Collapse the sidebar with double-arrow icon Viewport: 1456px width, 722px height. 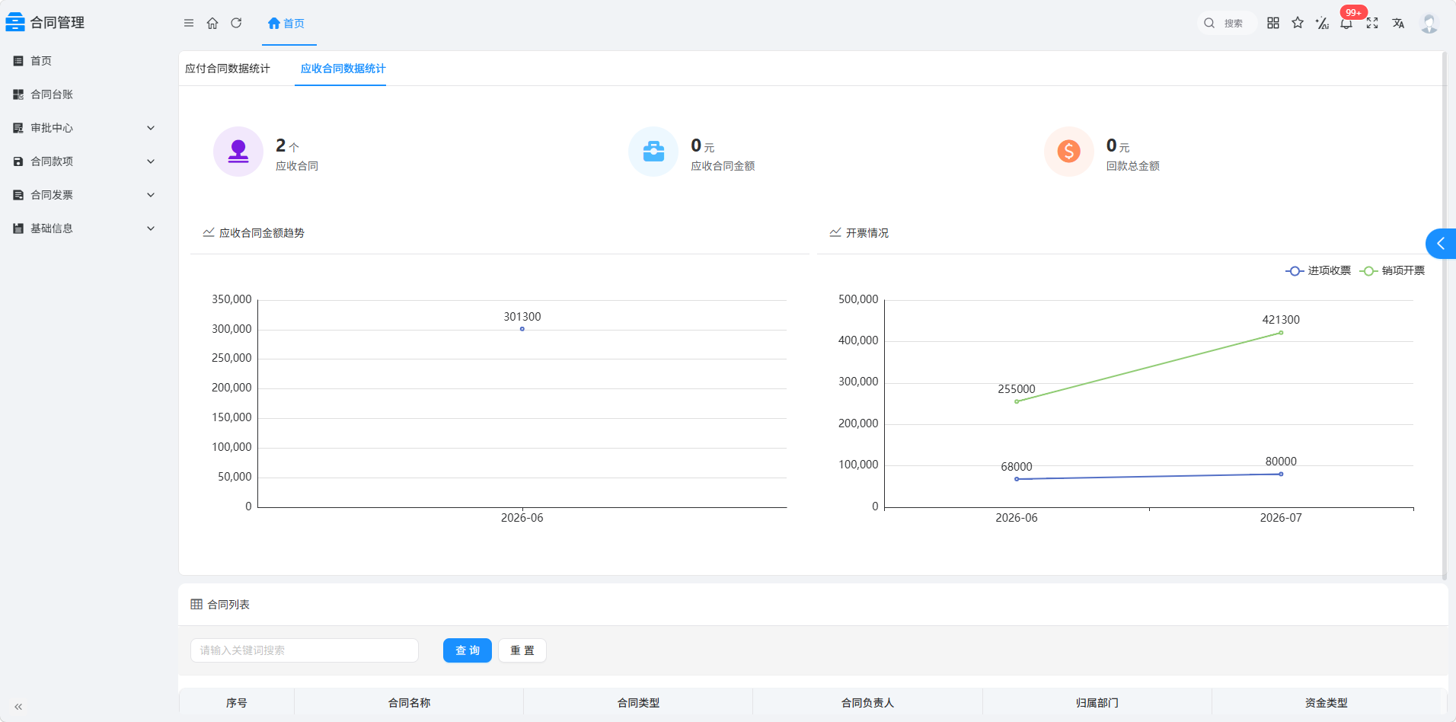point(18,707)
